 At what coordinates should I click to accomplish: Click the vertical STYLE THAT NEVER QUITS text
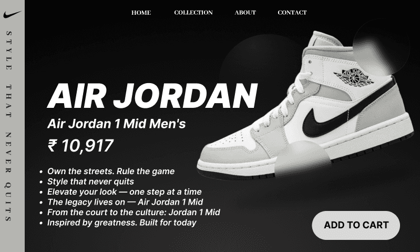point(9,126)
